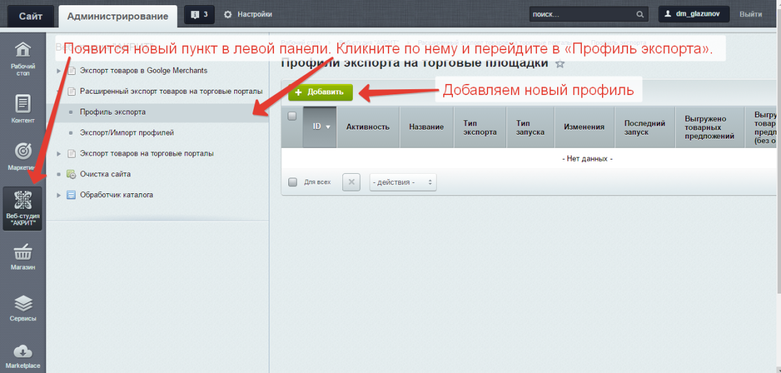Enable the Для всех checkbox
The width and height of the screenshot is (781, 373).
292,182
